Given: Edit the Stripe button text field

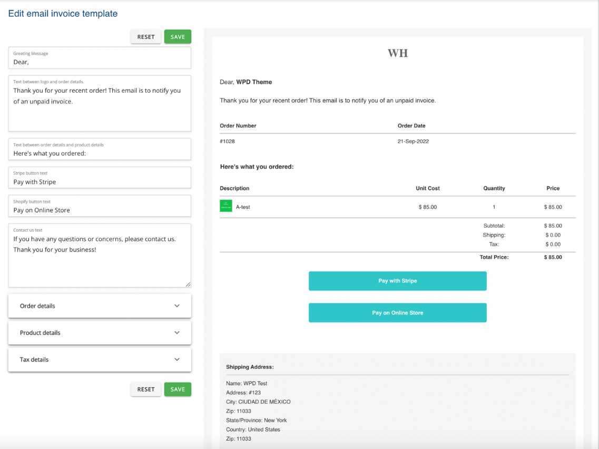Looking at the screenshot, I should (x=100, y=182).
